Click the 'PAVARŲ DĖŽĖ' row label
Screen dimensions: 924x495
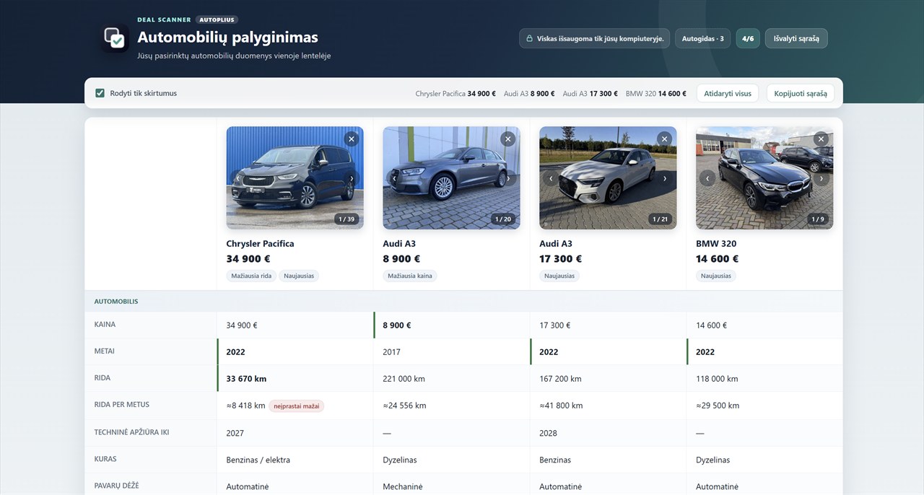pyautogui.click(x=116, y=486)
